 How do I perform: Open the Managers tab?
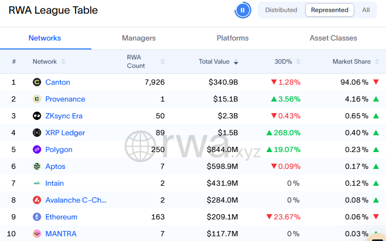[x=139, y=38]
